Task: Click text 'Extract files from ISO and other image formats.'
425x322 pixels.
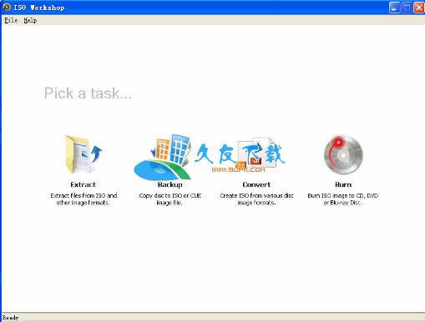Action: pos(83,199)
